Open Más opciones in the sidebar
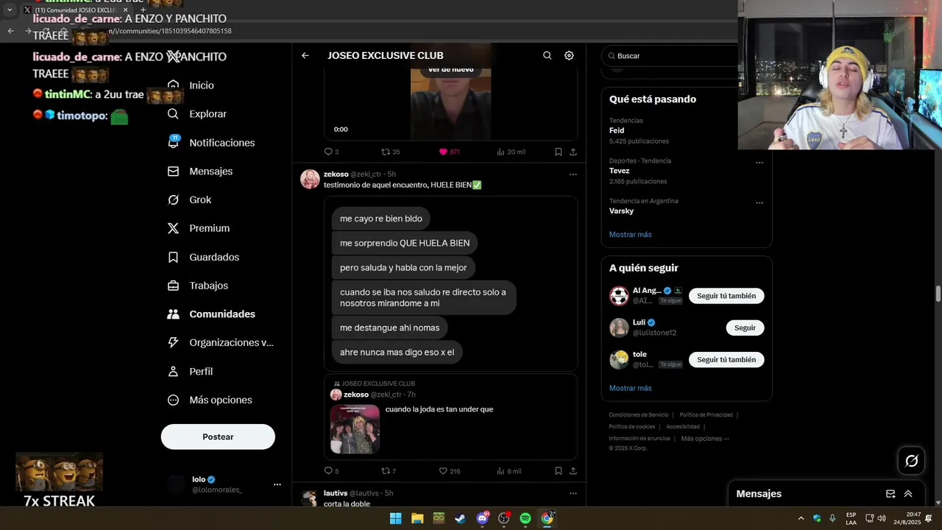 pos(210,400)
